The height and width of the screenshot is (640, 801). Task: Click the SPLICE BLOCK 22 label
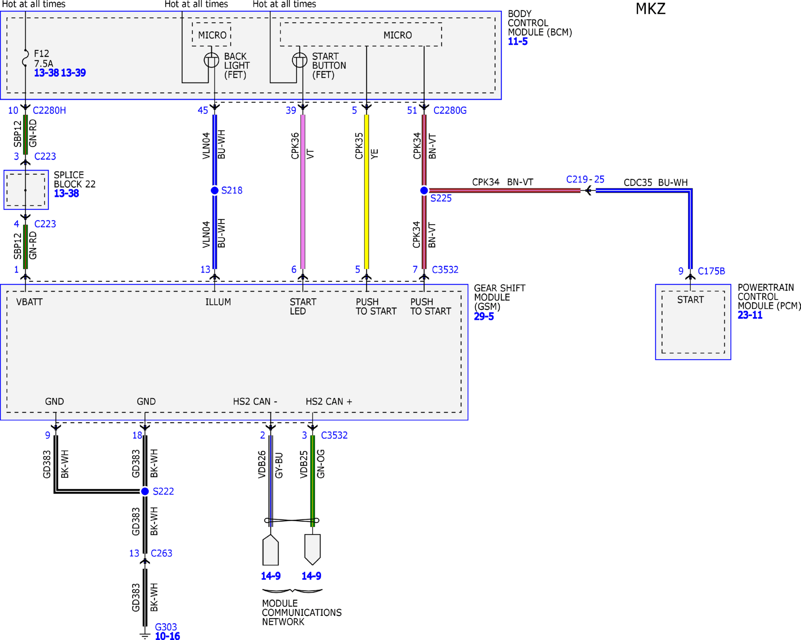click(x=74, y=179)
